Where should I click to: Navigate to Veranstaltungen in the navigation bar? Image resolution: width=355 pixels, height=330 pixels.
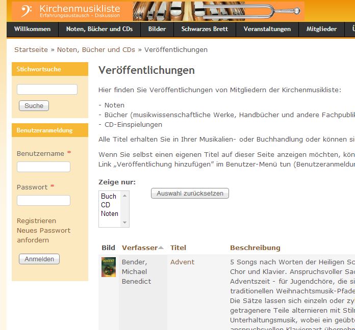pyautogui.click(x=267, y=29)
